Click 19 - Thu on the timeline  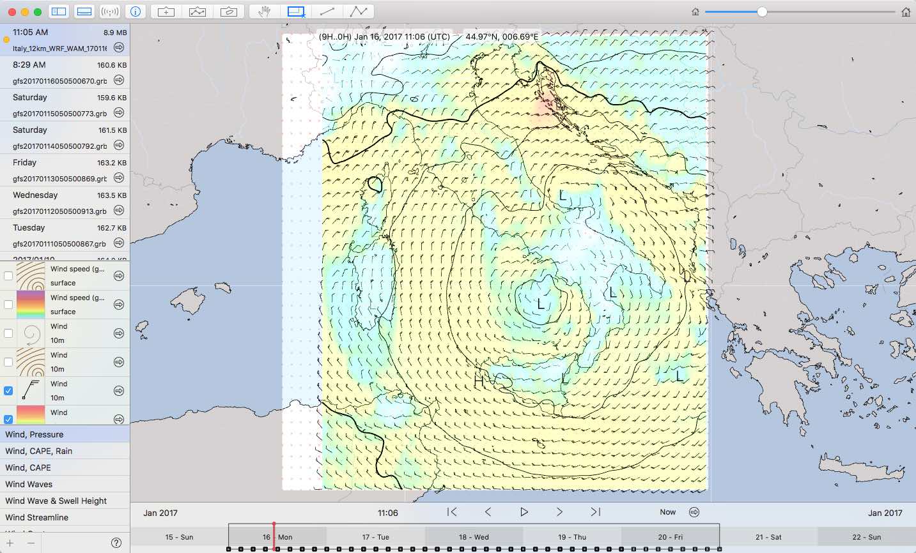[572, 537]
